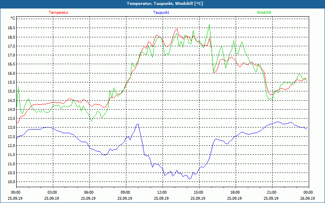Click the 26.09.19 date label
The image size is (325, 203).
click(308, 198)
